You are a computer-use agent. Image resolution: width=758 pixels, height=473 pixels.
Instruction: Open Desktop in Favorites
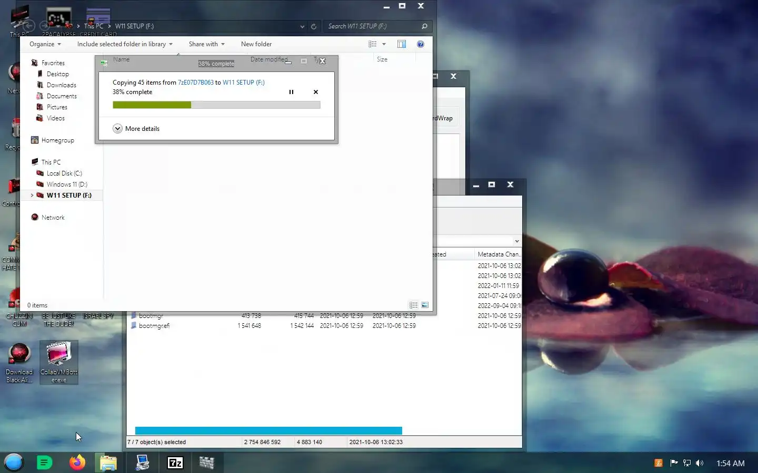coord(53,74)
